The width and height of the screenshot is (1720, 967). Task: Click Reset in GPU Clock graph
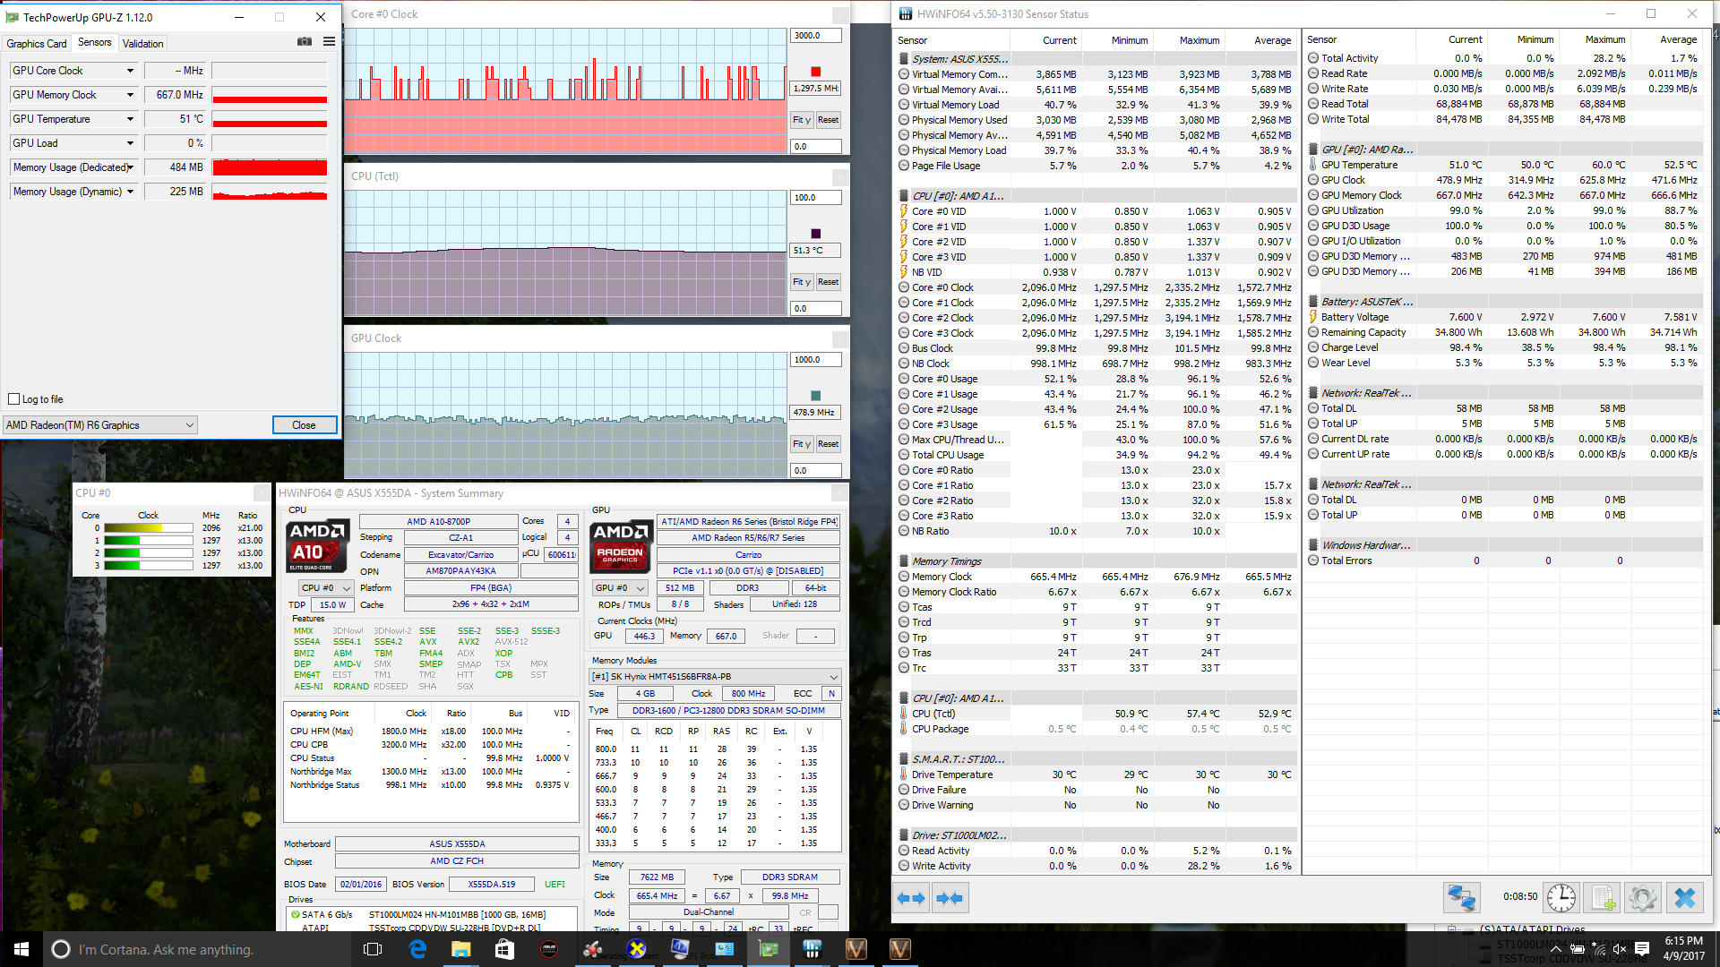[829, 444]
